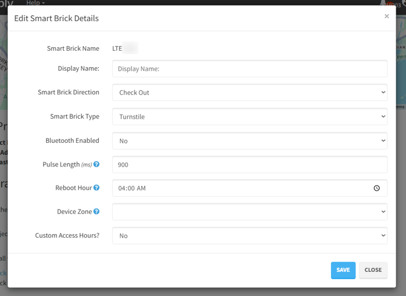Click the Edit Smart Brick Details title
Viewport: 406px width, 296px height.
pos(56,19)
